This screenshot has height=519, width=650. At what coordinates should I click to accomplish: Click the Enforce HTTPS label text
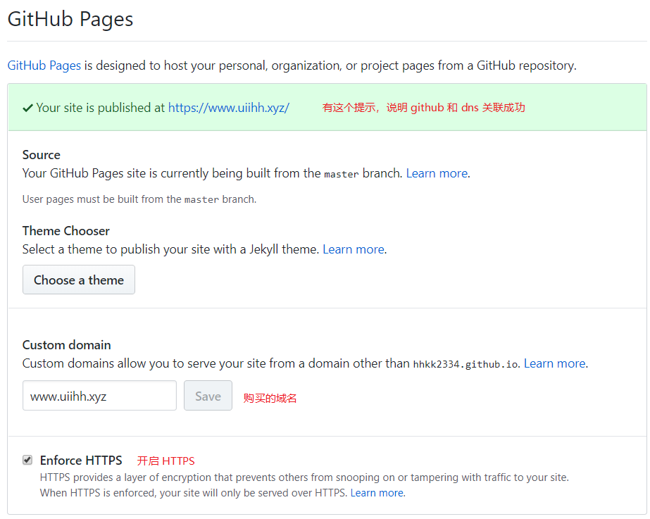[81, 461]
